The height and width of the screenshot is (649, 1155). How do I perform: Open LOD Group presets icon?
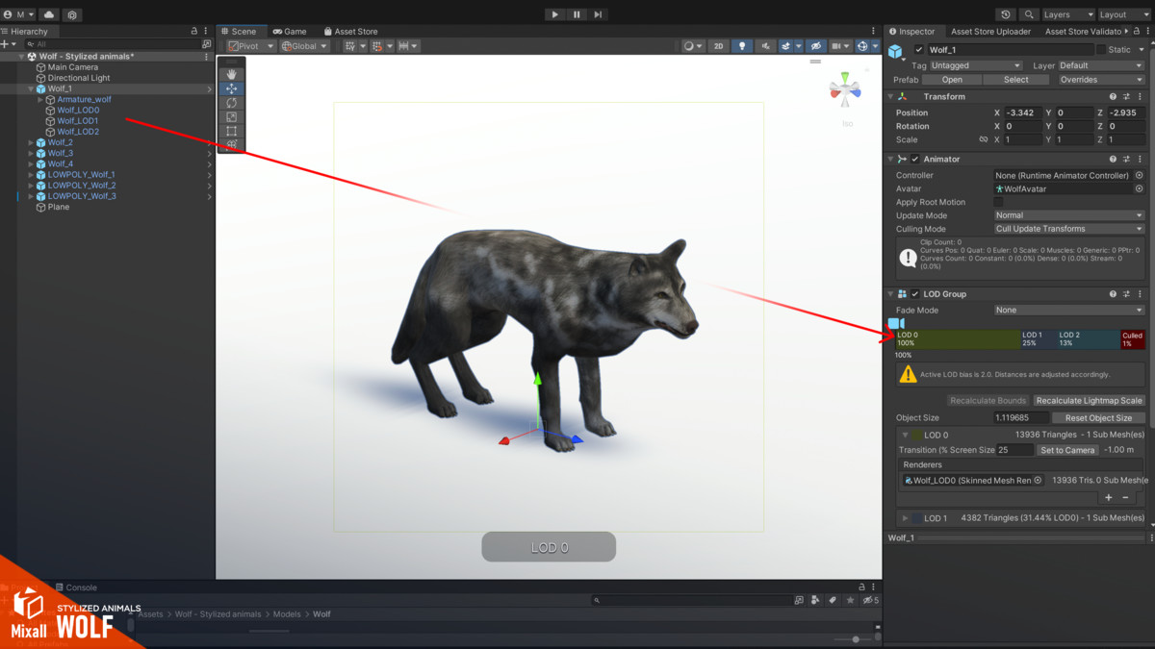(1125, 294)
